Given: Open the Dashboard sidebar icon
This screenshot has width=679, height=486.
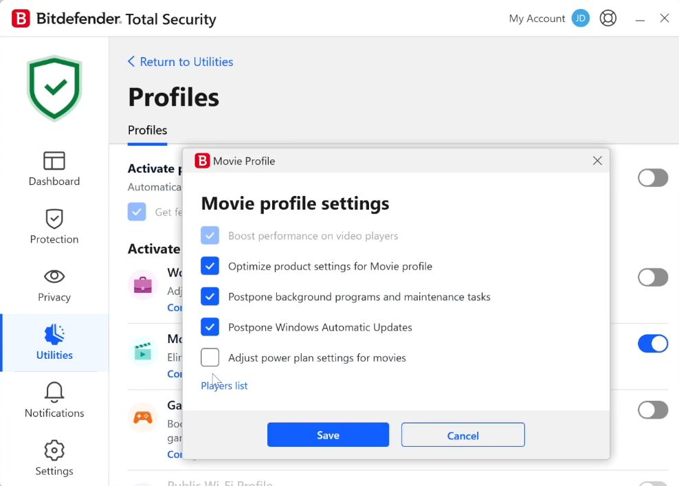Looking at the screenshot, I should click(x=54, y=161).
